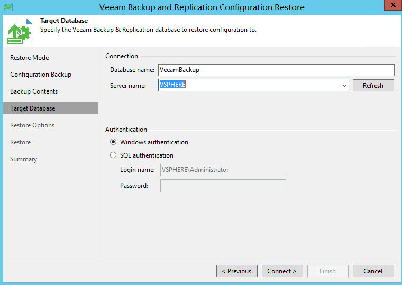Click the Target Database header title
Screen dimensions: 402x285
[64, 21]
